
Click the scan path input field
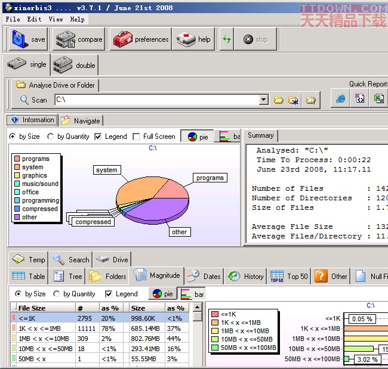tap(157, 100)
